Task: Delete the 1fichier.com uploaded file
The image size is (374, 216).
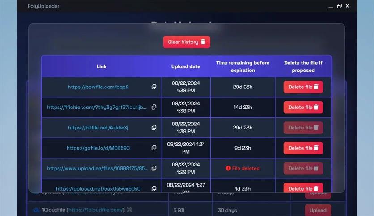Action: point(303,107)
